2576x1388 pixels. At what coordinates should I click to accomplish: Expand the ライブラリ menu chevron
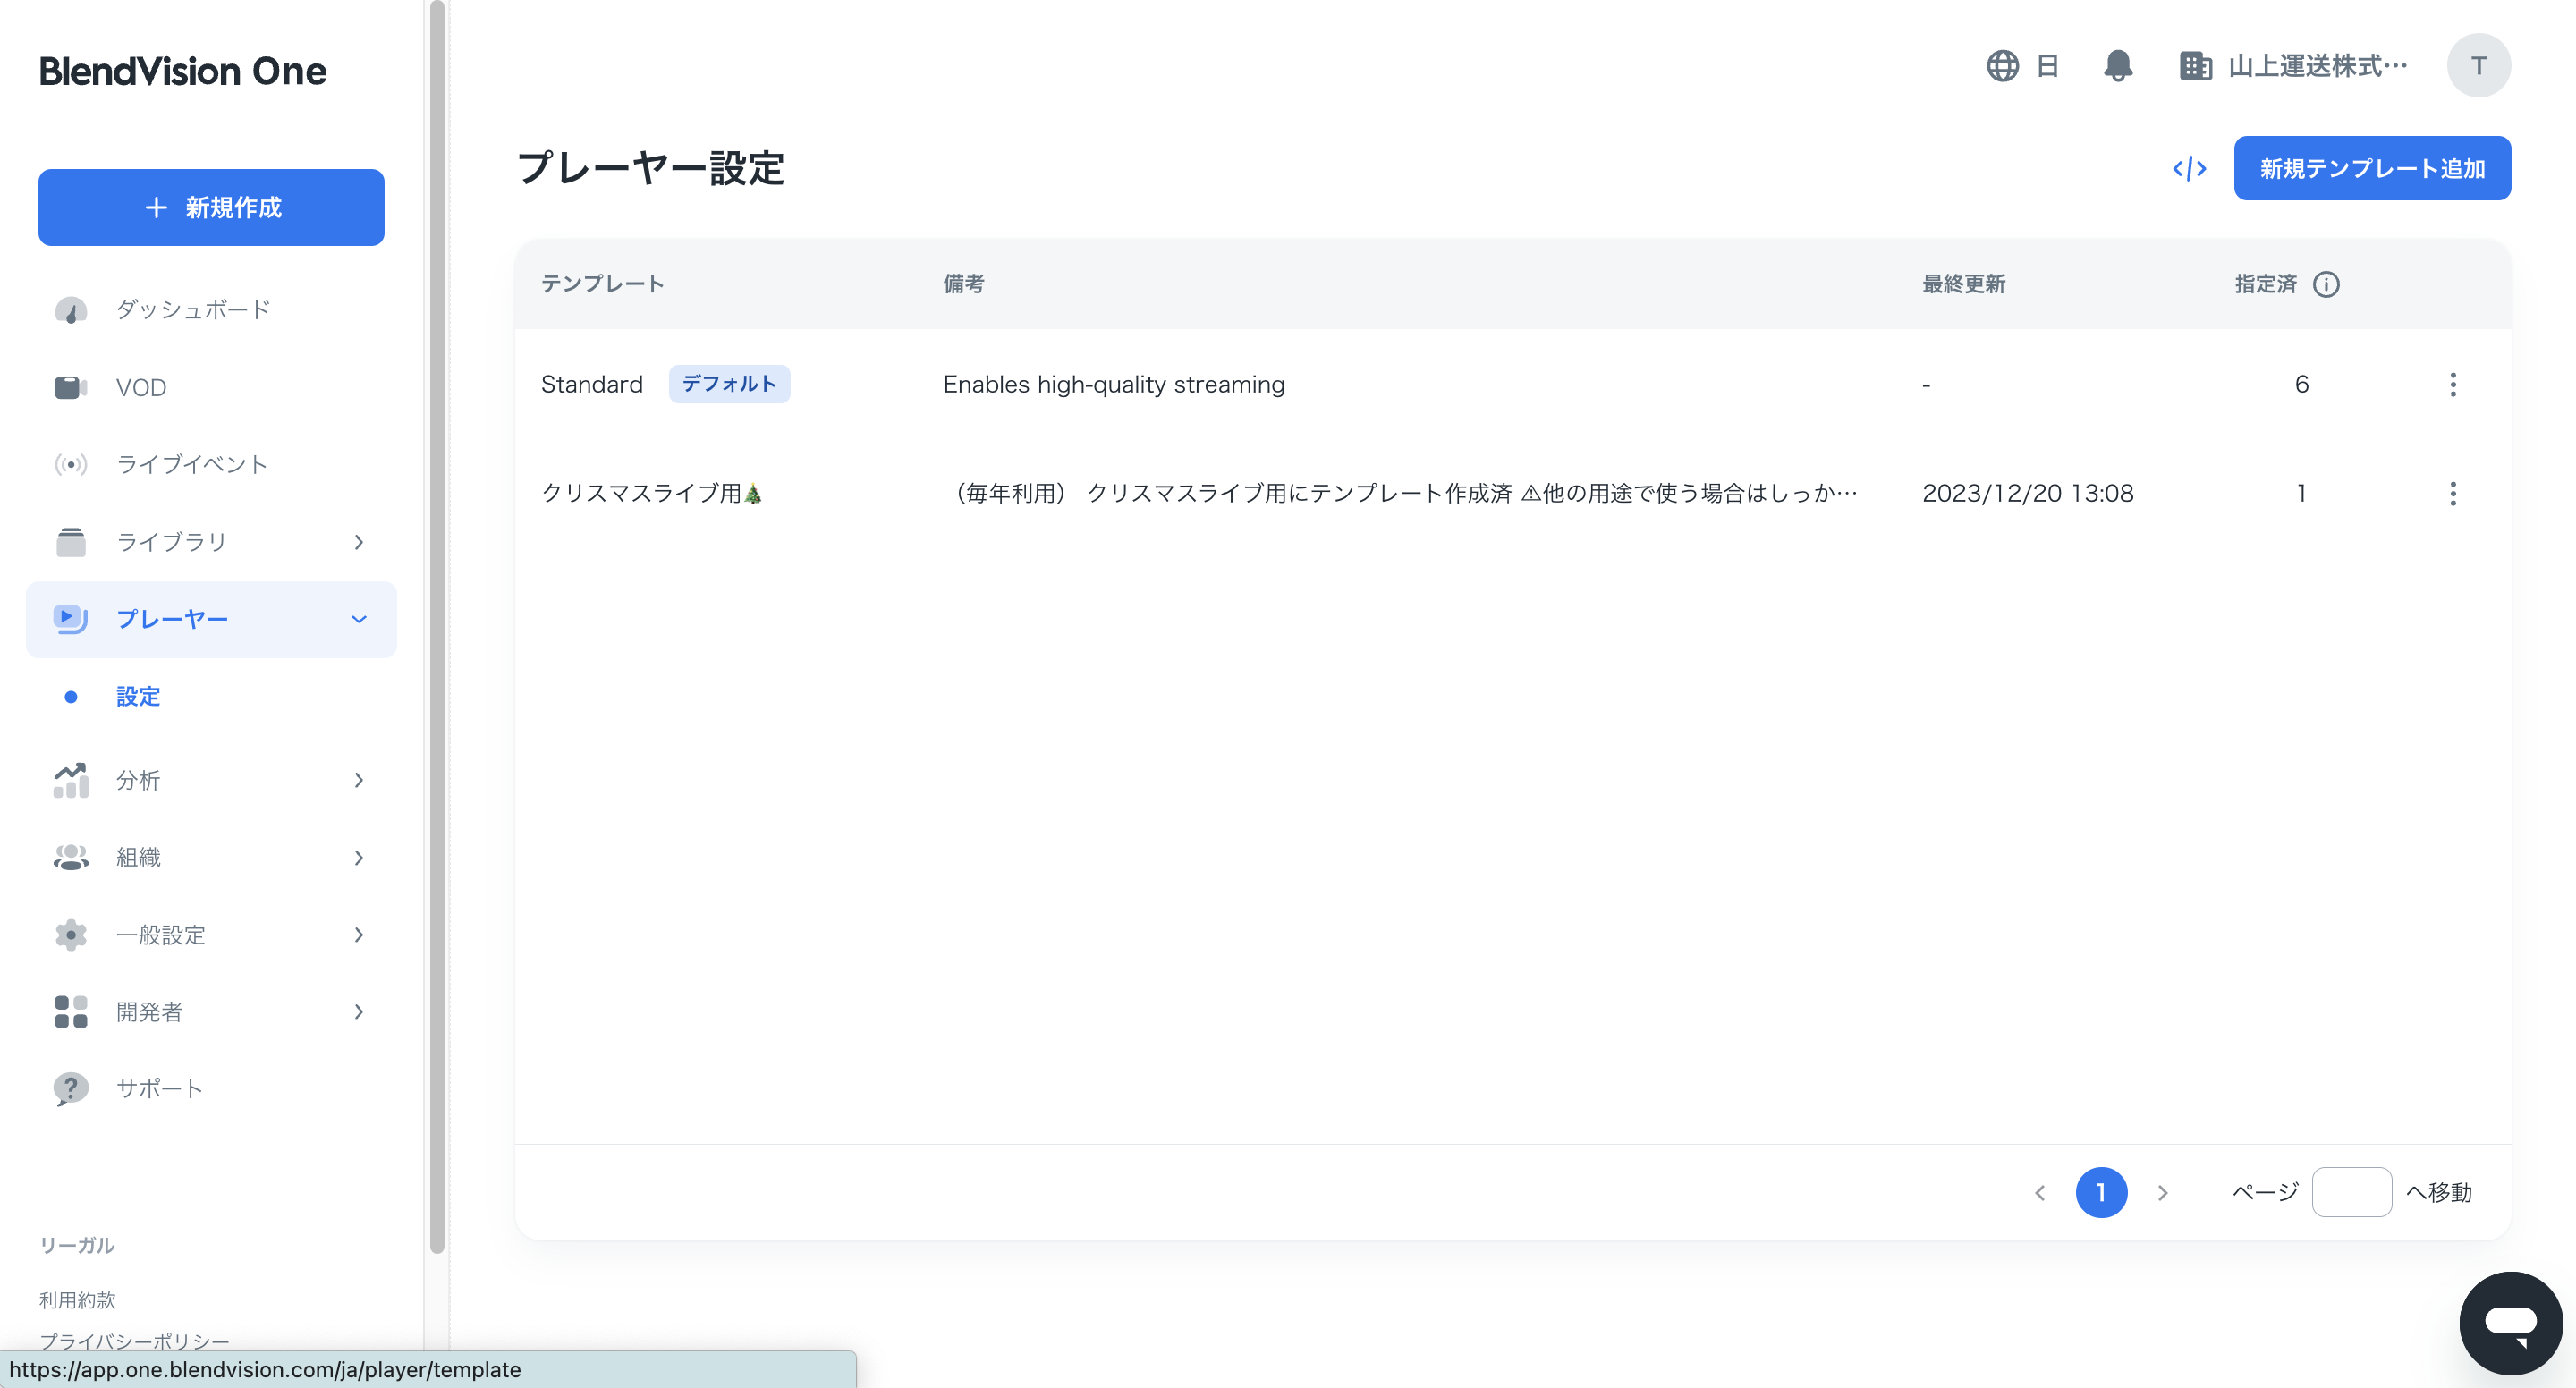[x=359, y=542]
